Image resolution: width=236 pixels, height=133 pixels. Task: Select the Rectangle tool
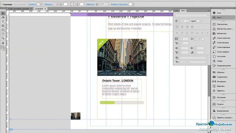tap(3, 26)
